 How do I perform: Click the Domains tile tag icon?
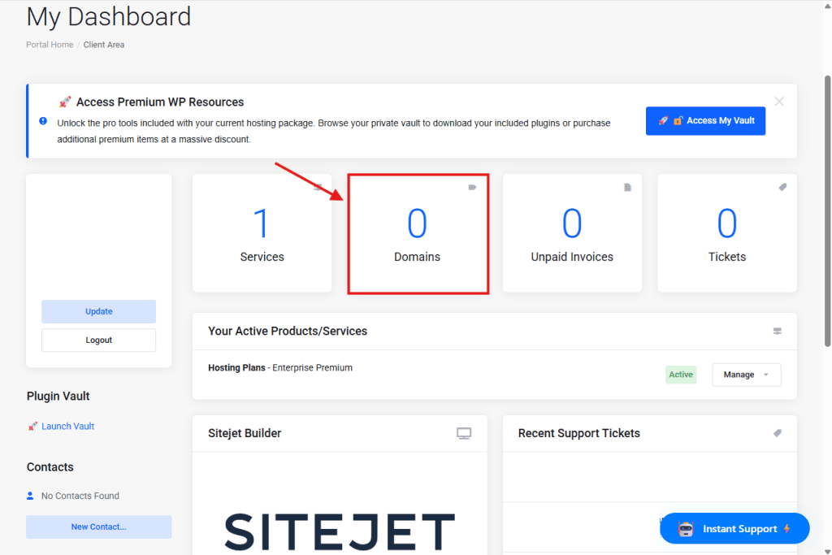tap(472, 188)
